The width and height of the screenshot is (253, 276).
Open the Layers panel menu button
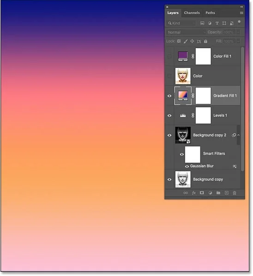pyautogui.click(x=241, y=12)
